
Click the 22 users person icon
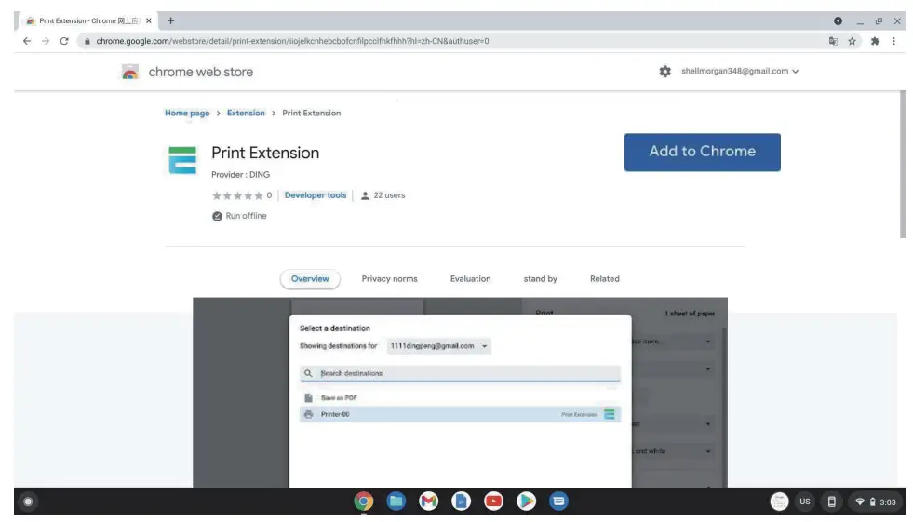click(x=365, y=195)
